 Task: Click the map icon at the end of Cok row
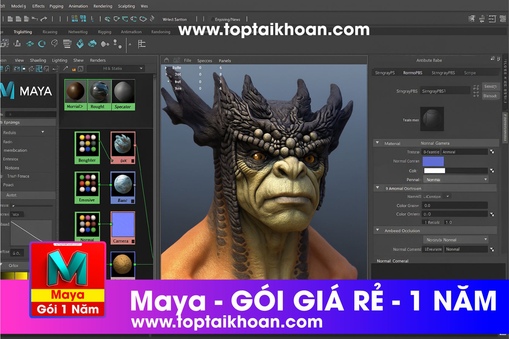click(492, 171)
